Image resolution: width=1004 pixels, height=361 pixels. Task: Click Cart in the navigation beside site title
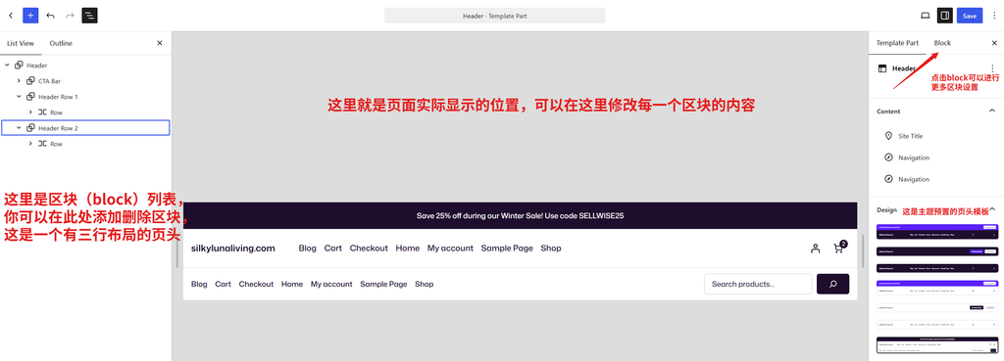coord(333,248)
